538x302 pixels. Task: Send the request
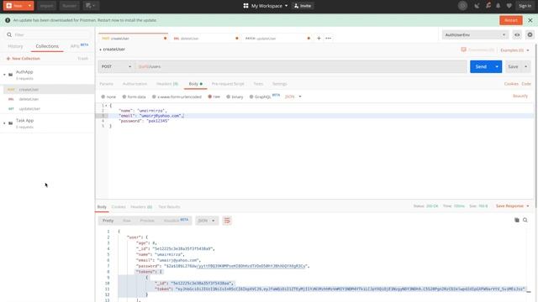pyautogui.click(x=481, y=66)
